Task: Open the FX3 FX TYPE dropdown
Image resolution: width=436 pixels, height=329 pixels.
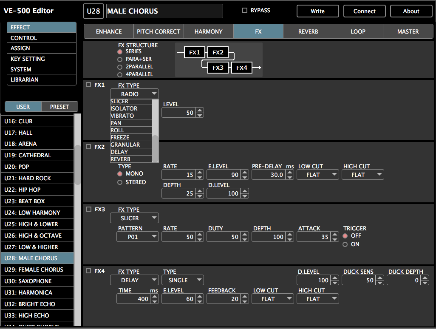Action: (134, 218)
